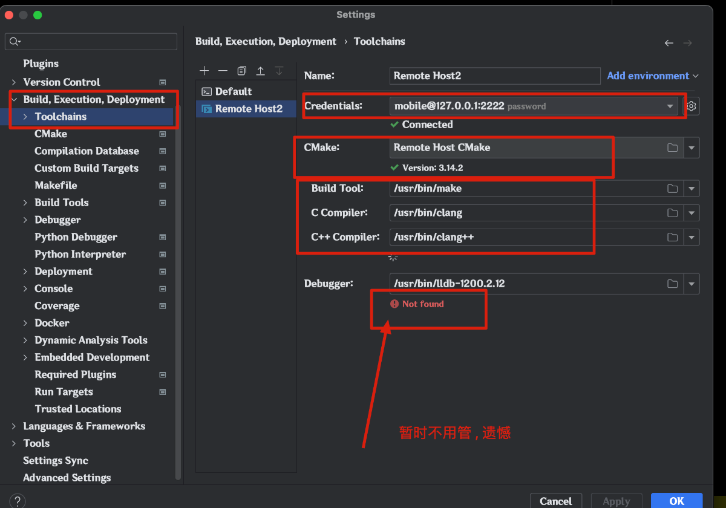
Task: Open Build Tool dropdown arrow
Action: [692, 189]
